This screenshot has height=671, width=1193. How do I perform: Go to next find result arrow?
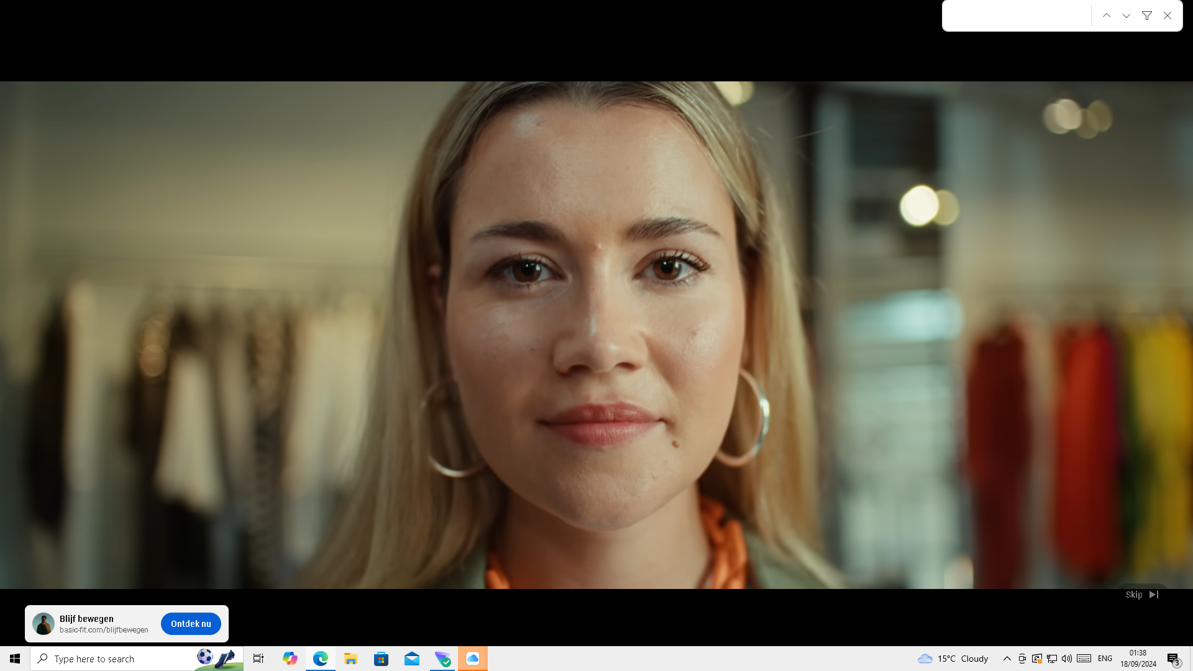coord(1127,16)
